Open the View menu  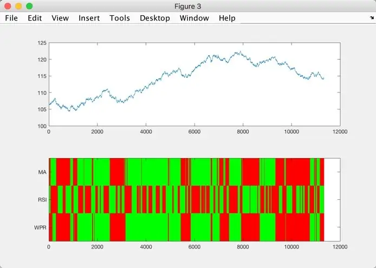60,18
